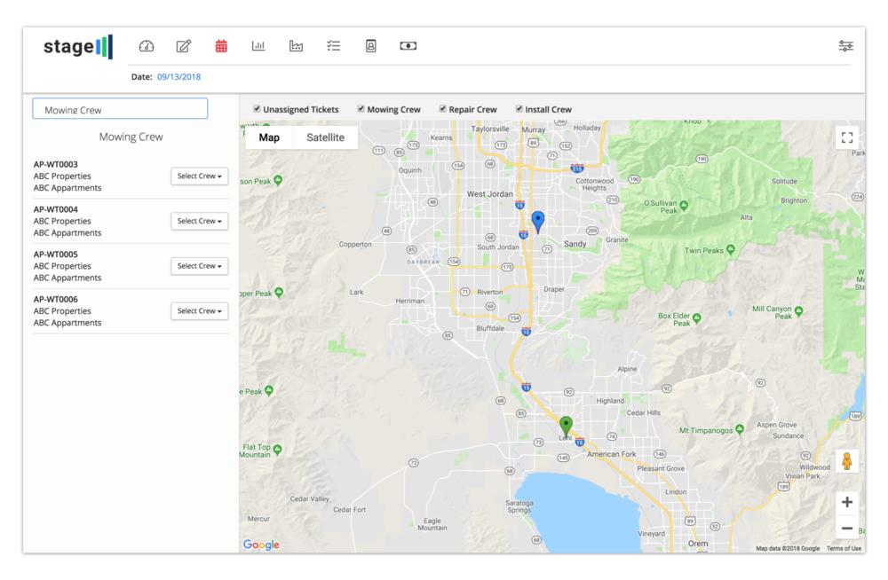The height and width of the screenshot is (580, 888).
Task: Click the stage logo
Action: click(78, 46)
